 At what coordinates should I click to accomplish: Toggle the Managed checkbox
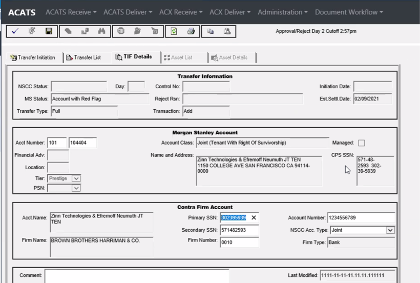(362, 143)
